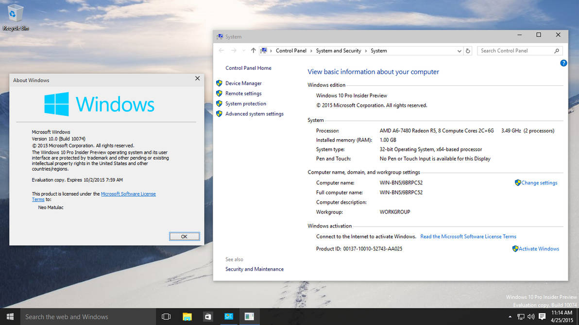Open the volume tray icon
Image resolution: width=579 pixels, height=325 pixels.
tap(531, 317)
